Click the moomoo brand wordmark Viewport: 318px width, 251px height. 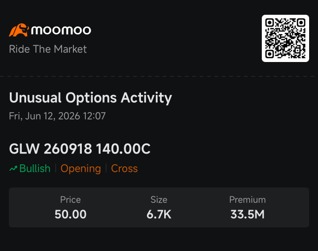coord(61,30)
